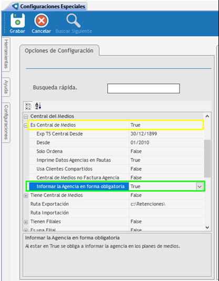Select the Tienen Filiales property row

coord(116,222)
